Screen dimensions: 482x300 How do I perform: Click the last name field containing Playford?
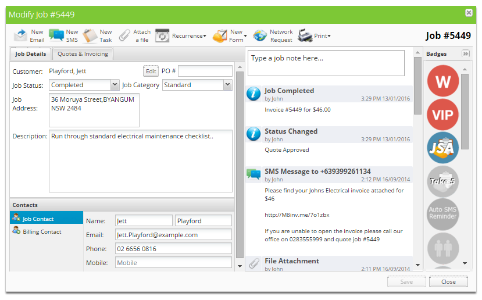[203, 221]
